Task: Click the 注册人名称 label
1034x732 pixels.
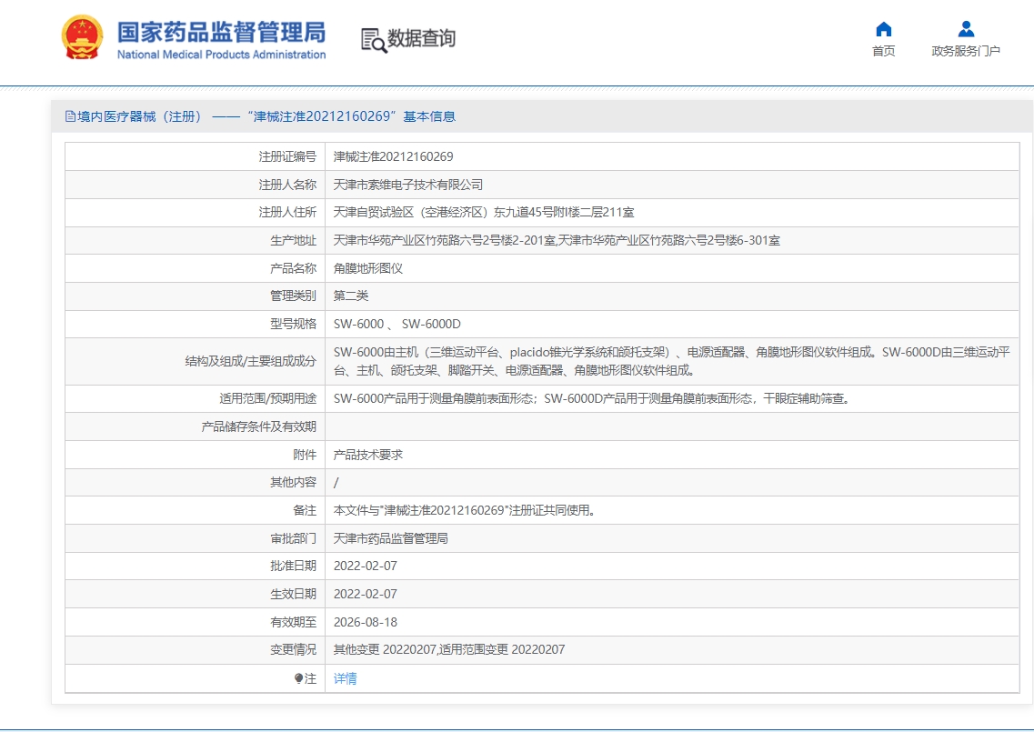Action: pos(287,185)
